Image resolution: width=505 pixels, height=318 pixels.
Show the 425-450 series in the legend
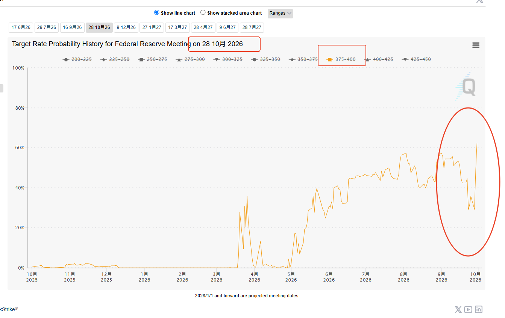(416, 59)
